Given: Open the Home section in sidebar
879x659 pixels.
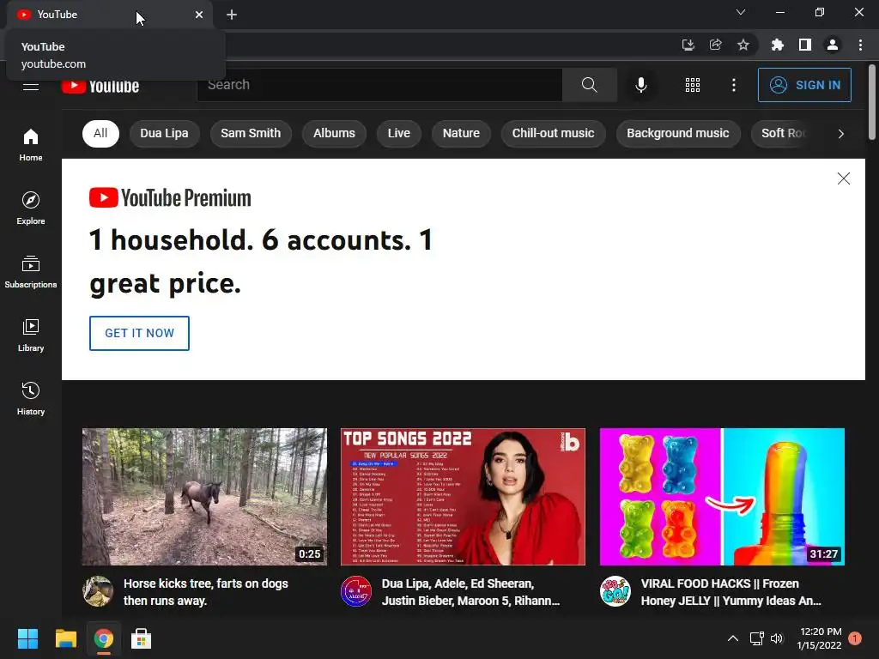Looking at the screenshot, I should click(x=30, y=144).
